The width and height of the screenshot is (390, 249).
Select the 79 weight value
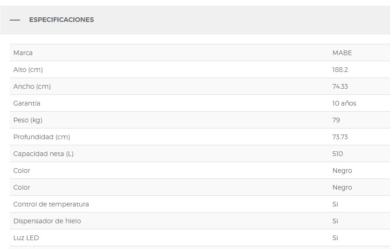click(x=336, y=120)
